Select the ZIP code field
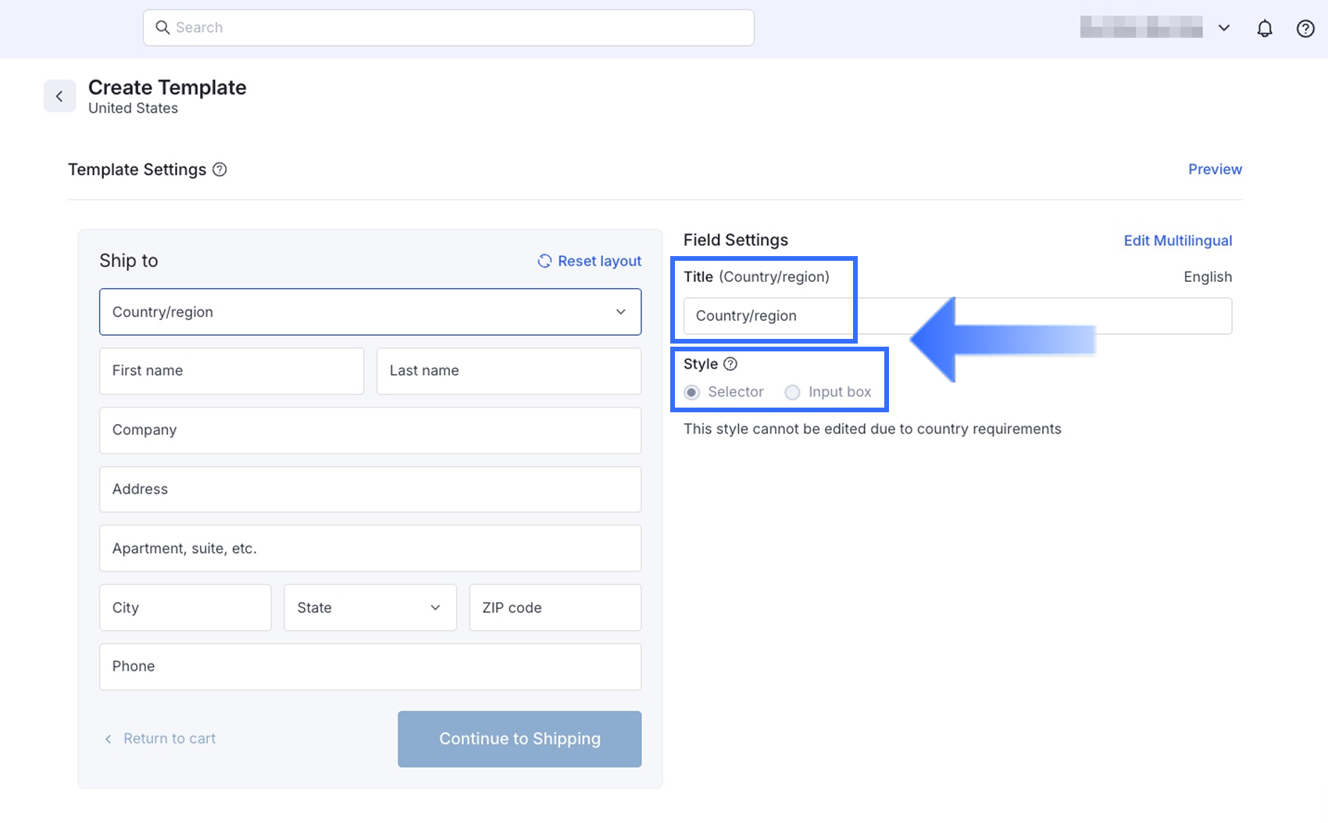 555,607
